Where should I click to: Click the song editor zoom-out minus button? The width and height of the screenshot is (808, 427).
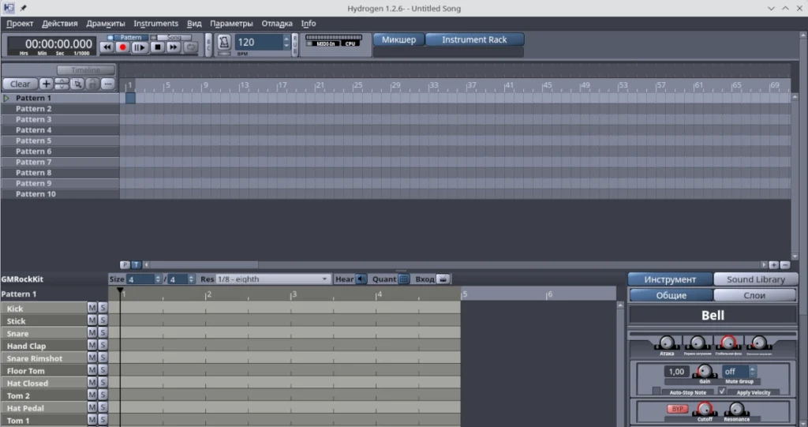coord(785,264)
